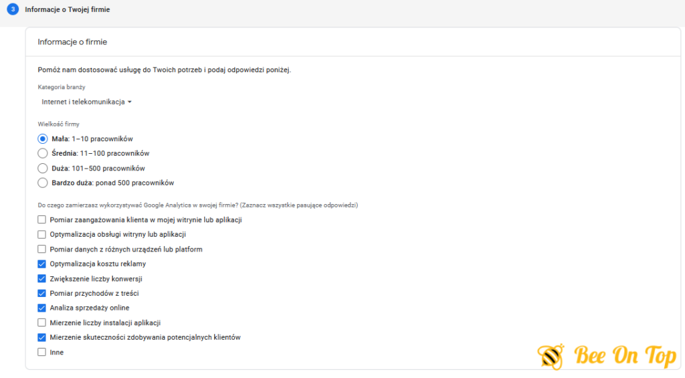This screenshot has width=685, height=378.
Task: Untick Zwiększenie liczby konwersji checkbox
Action: 41,279
